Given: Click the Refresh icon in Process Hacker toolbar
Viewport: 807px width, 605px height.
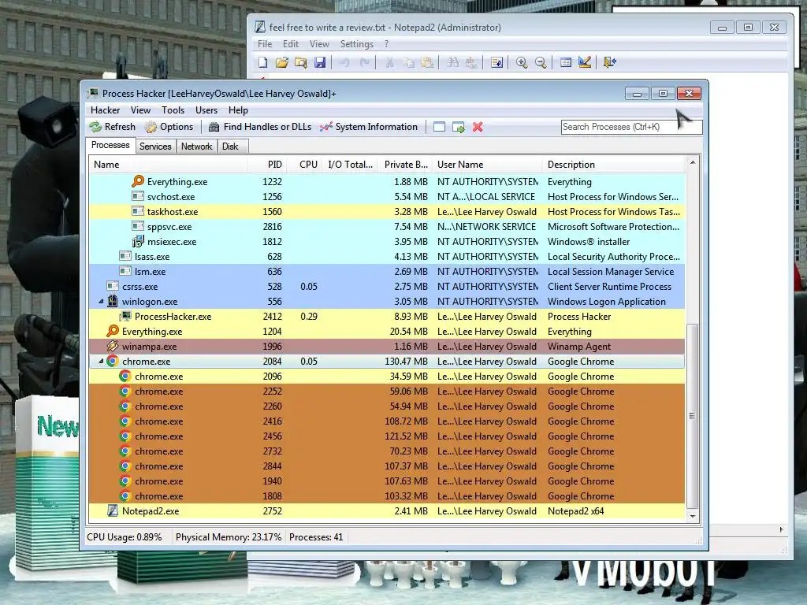Looking at the screenshot, I should tap(95, 127).
